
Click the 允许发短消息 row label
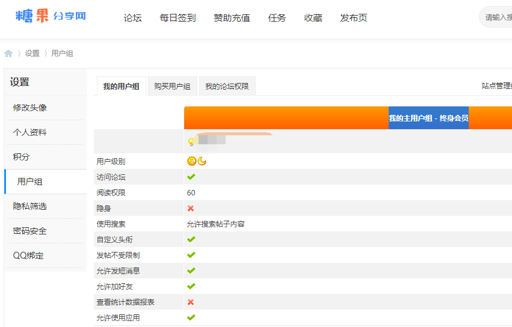pyautogui.click(x=118, y=271)
